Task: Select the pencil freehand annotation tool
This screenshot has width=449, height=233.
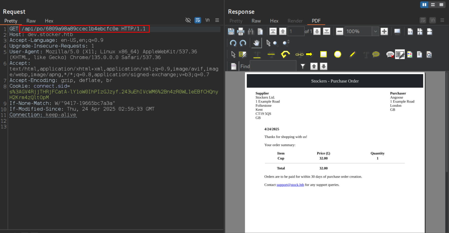Action: [352, 54]
